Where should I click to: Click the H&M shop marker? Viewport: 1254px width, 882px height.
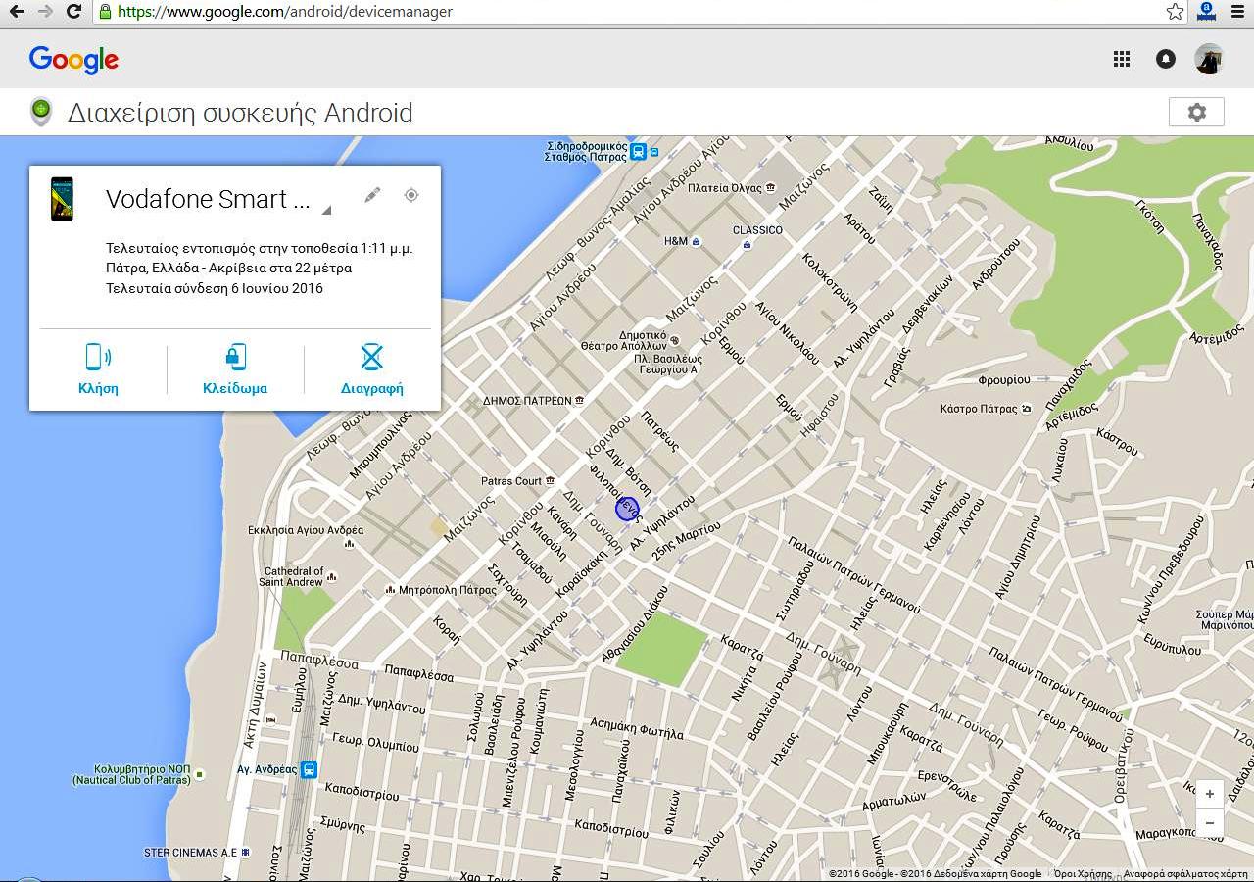tap(696, 241)
